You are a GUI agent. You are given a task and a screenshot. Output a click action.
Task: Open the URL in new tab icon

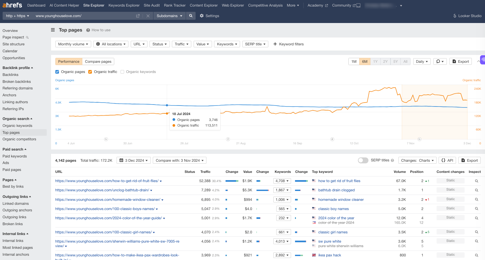(138, 16)
